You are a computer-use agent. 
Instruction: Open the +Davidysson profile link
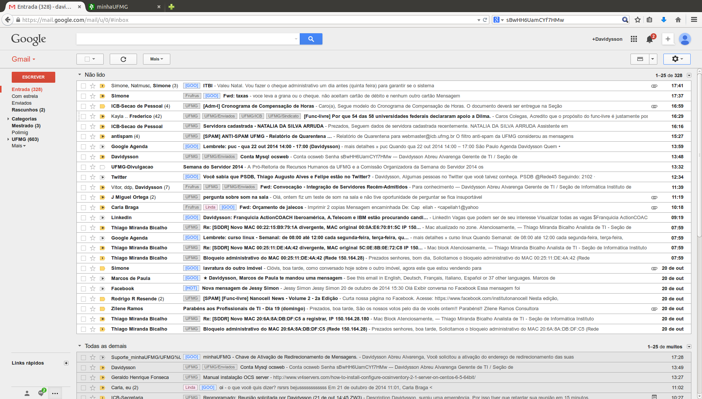tap(607, 39)
